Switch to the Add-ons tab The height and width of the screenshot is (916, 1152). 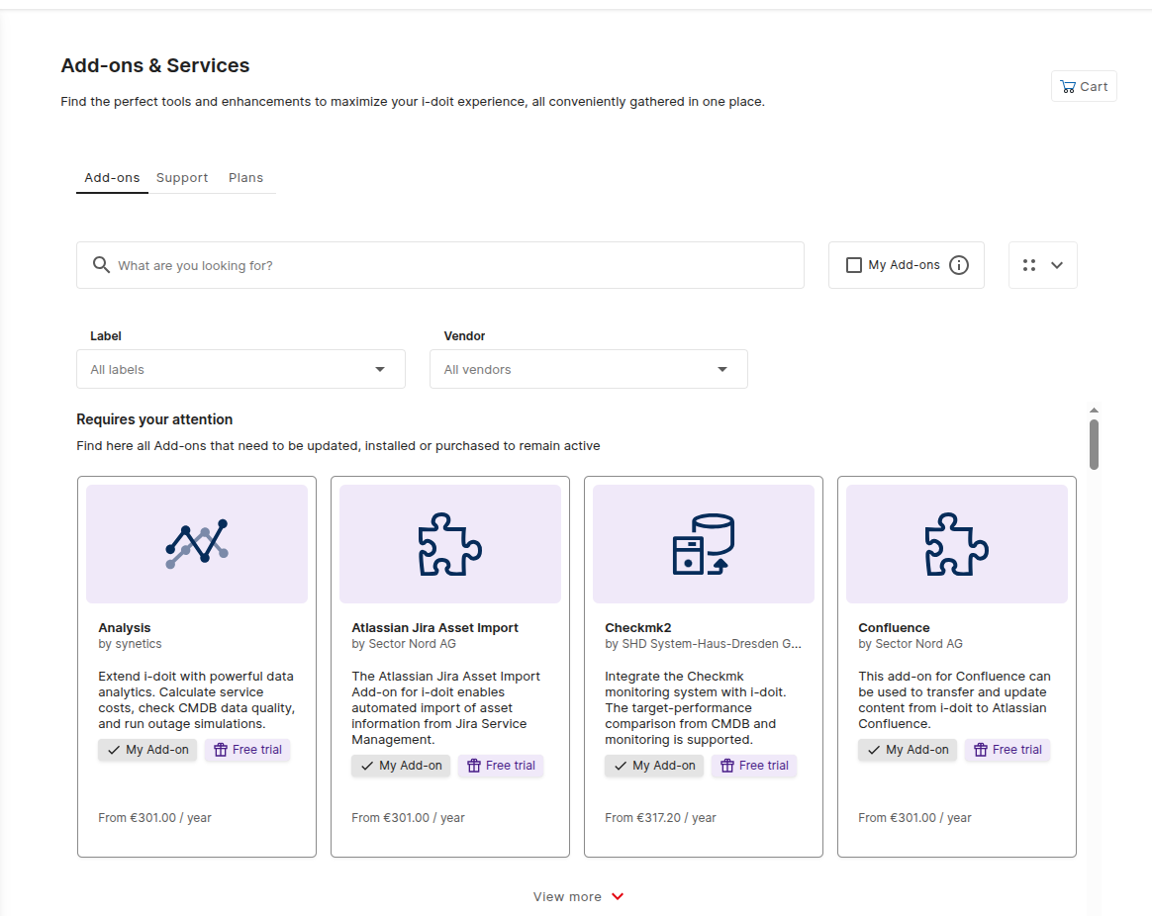pyautogui.click(x=112, y=178)
